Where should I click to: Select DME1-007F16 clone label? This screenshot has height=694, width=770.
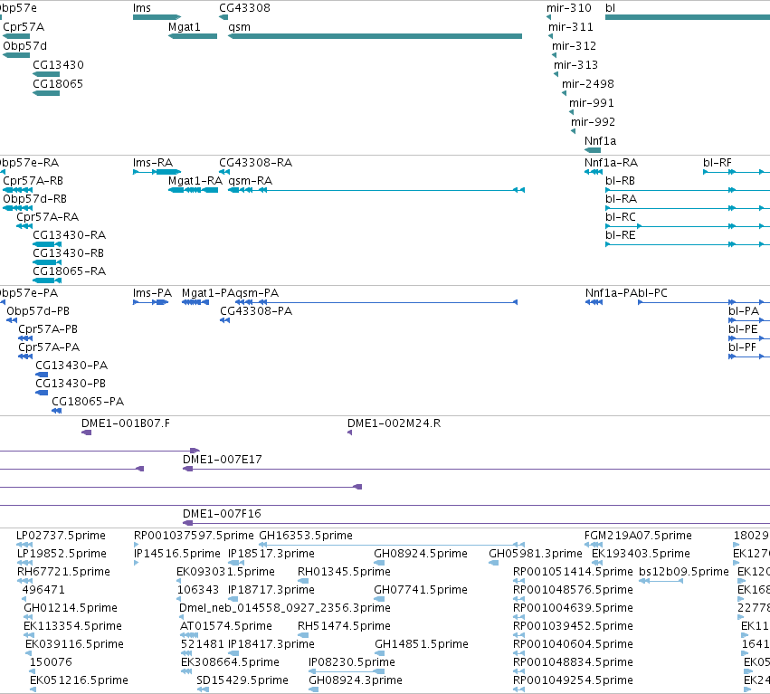point(222,514)
